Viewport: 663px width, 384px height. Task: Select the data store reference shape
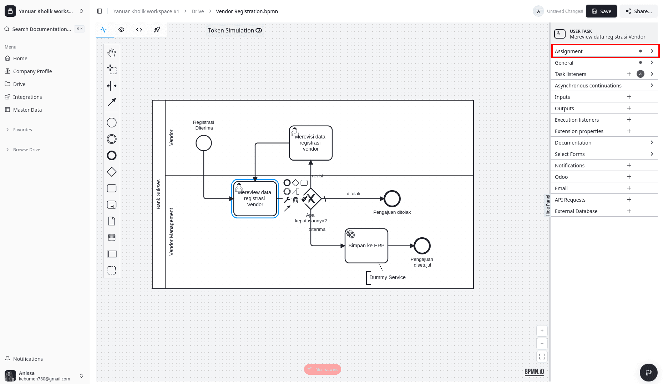pos(112,238)
